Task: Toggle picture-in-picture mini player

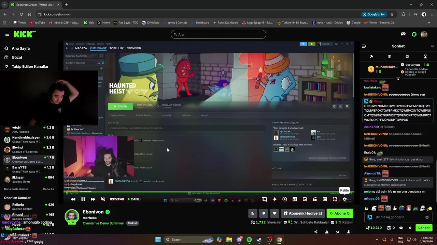Action: click(305, 199)
